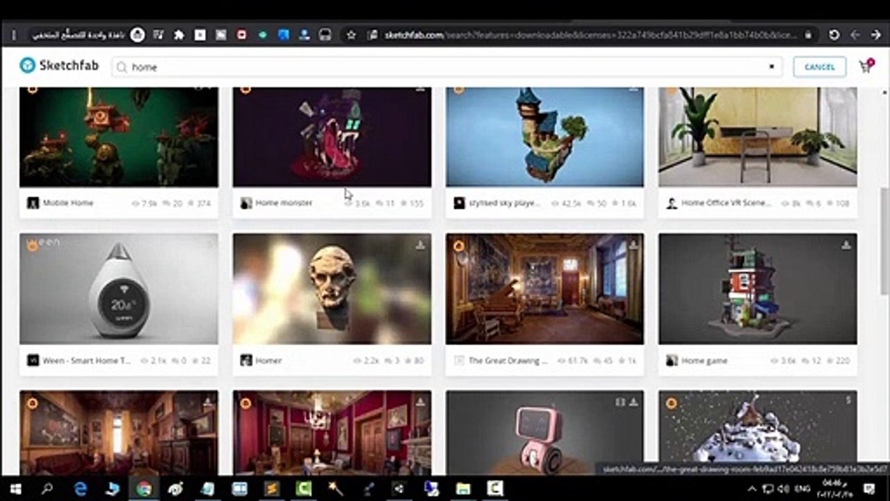Open the pink robot model thumbnail

(544, 432)
